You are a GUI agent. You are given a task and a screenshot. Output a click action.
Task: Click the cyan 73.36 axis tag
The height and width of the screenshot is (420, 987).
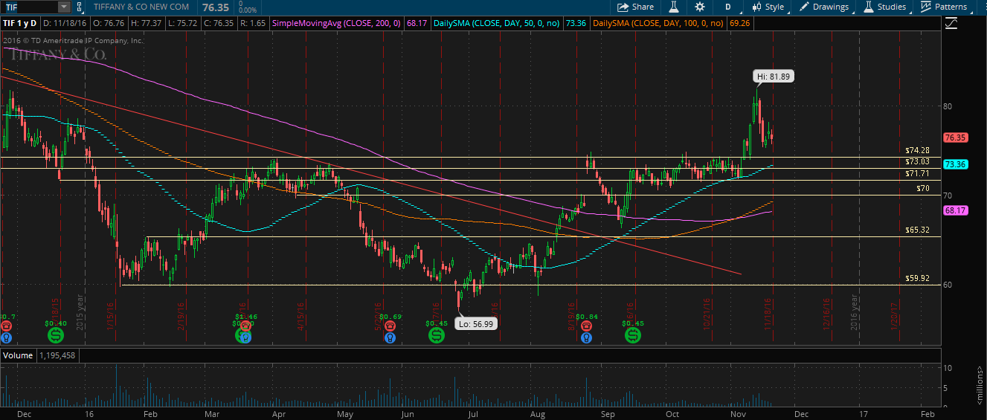point(954,164)
